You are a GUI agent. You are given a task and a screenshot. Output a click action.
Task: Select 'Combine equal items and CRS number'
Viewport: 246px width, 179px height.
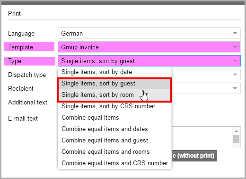pyautogui.click(x=114, y=163)
